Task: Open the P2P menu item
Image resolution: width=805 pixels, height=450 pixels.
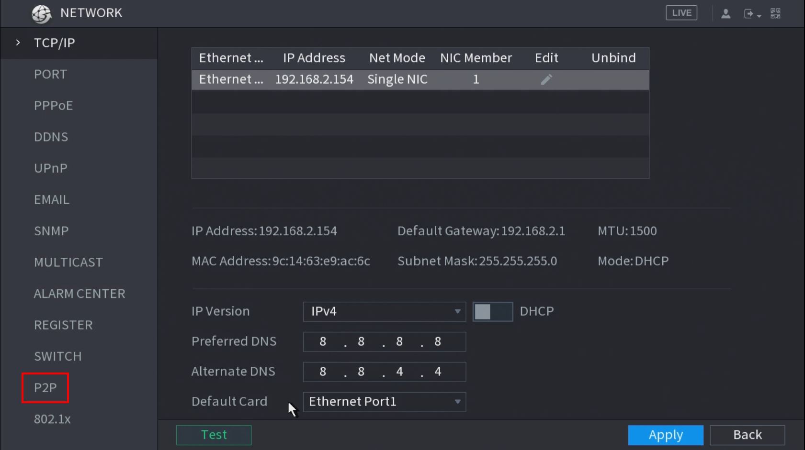Action: 45,388
